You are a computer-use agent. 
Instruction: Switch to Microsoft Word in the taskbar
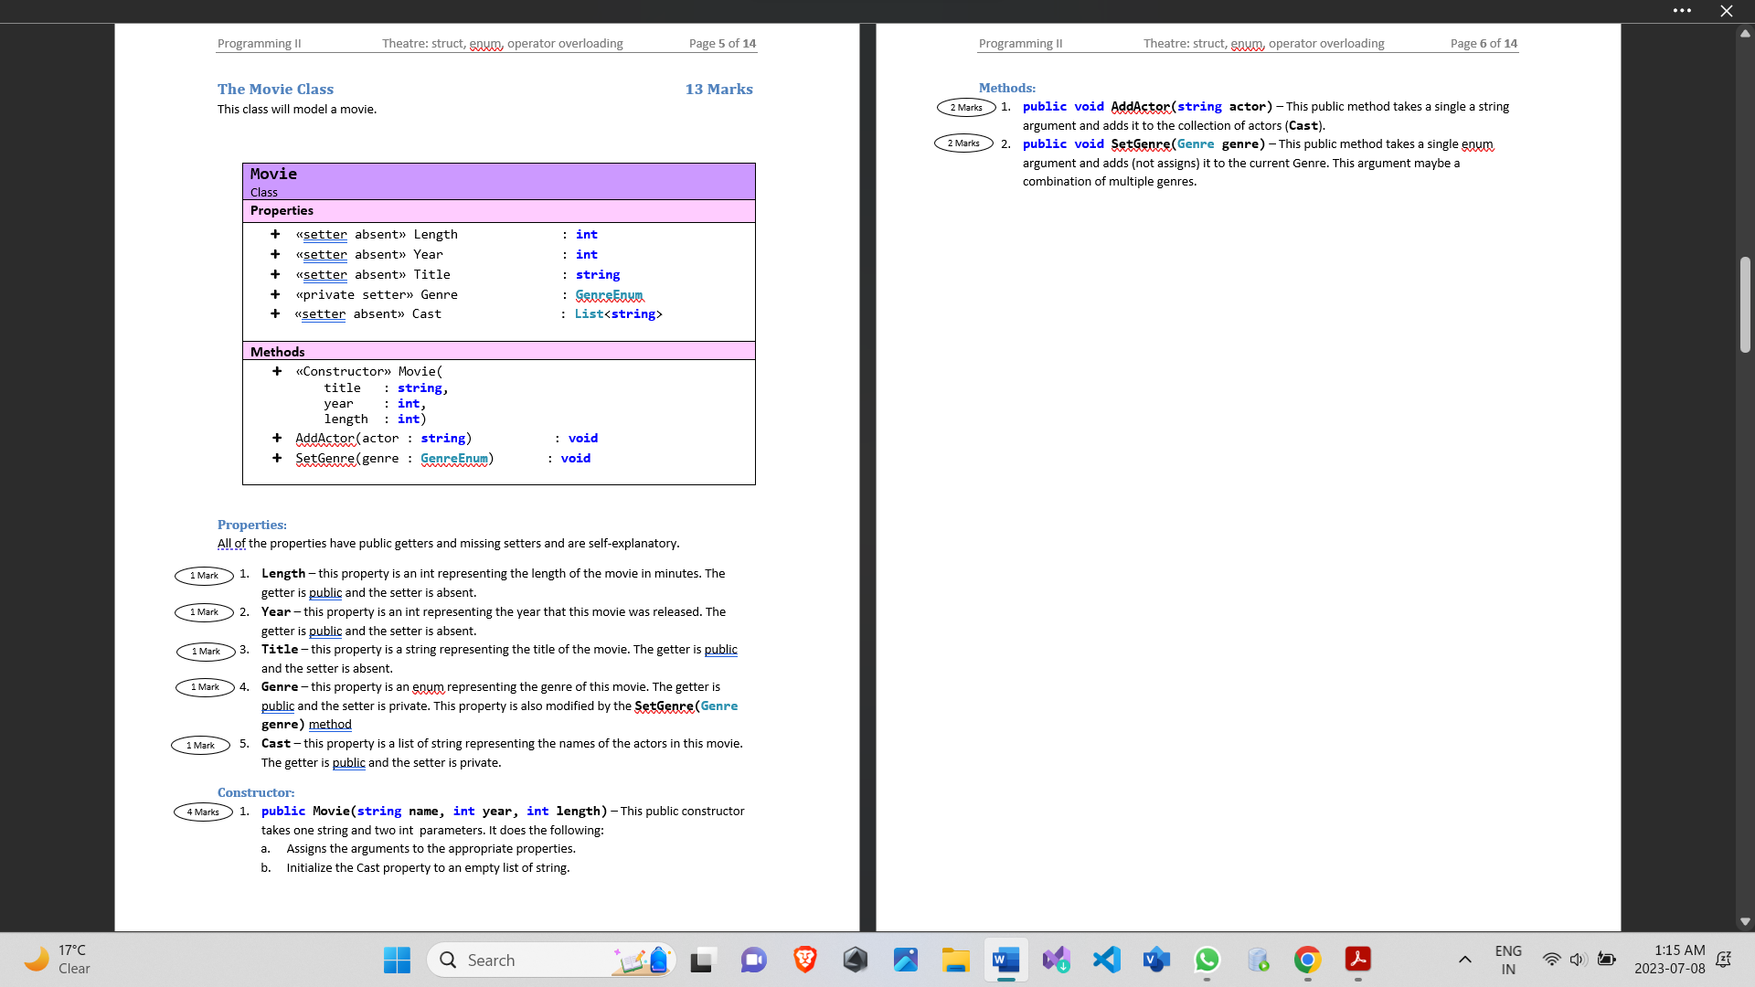point(1005,960)
